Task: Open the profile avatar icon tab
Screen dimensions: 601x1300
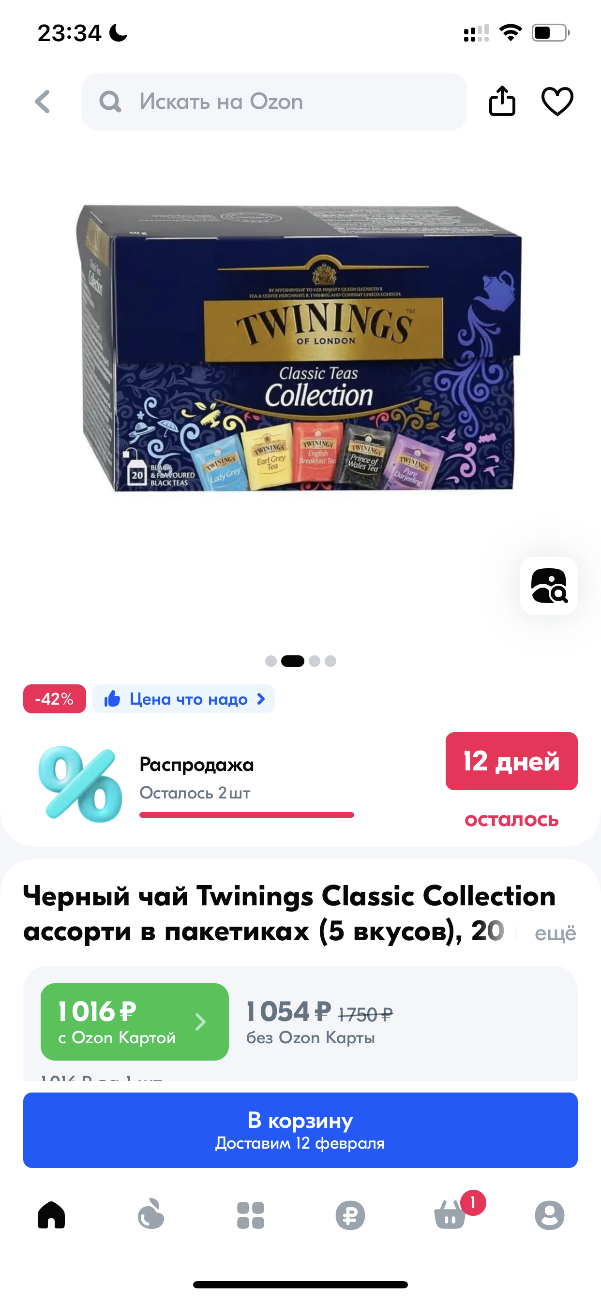Action: click(x=550, y=1215)
